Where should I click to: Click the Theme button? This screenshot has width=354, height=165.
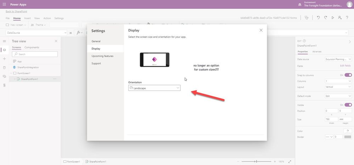coord(38,25)
